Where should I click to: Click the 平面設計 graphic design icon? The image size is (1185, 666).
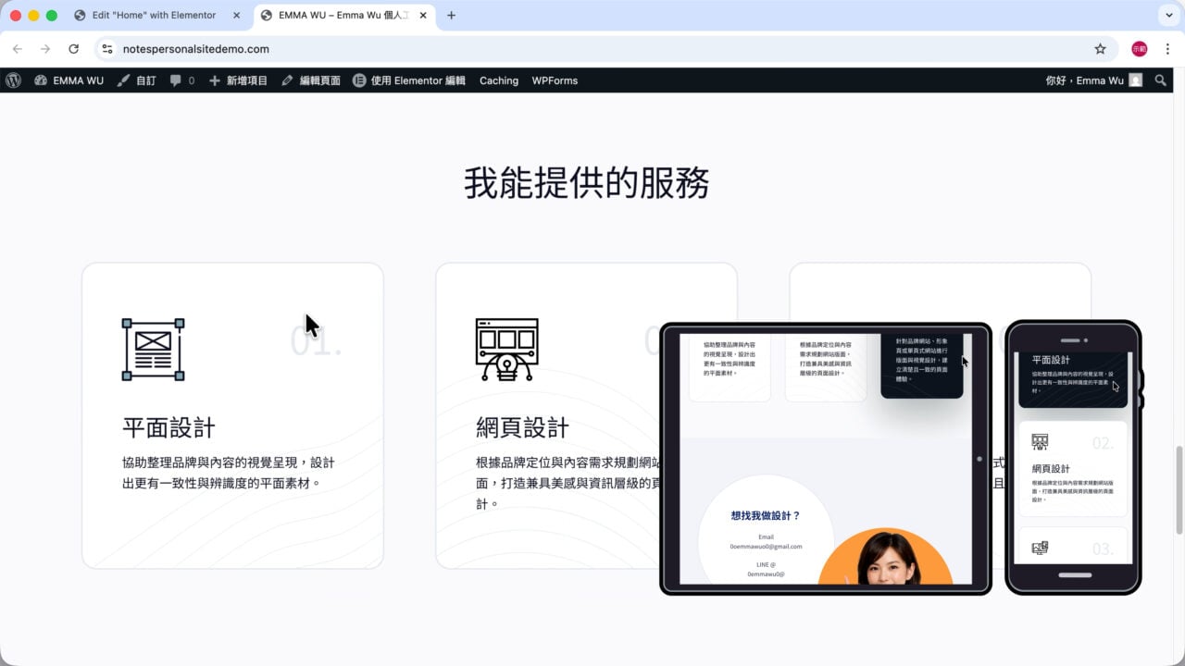tap(153, 350)
